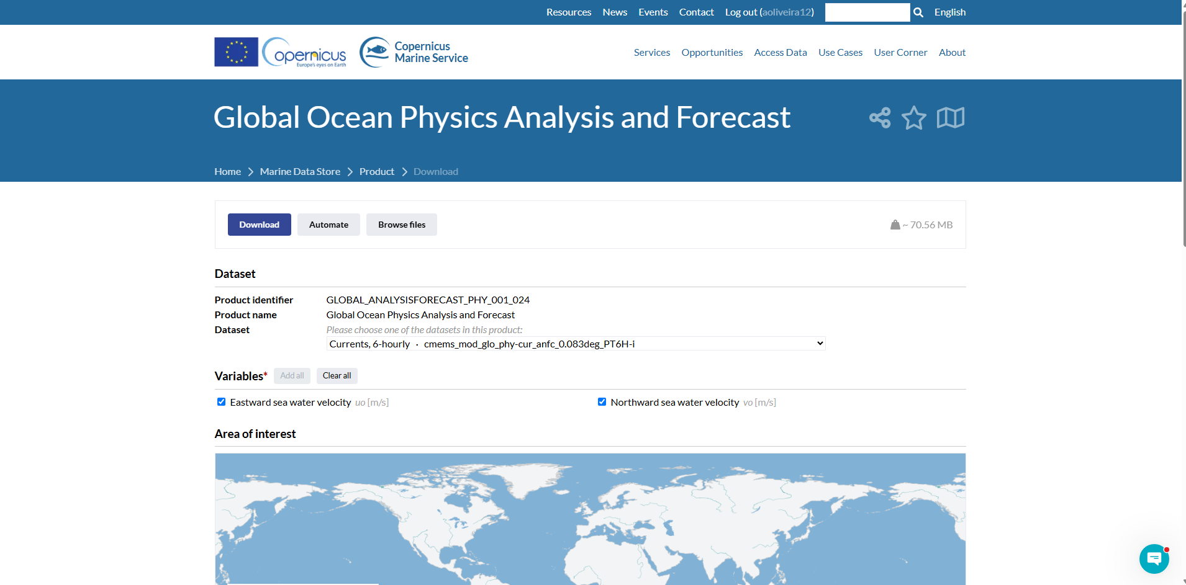Image resolution: width=1186 pixels, height=585 pixels.
Task: Click the Clear all variables button
Action: click(337, 375)
